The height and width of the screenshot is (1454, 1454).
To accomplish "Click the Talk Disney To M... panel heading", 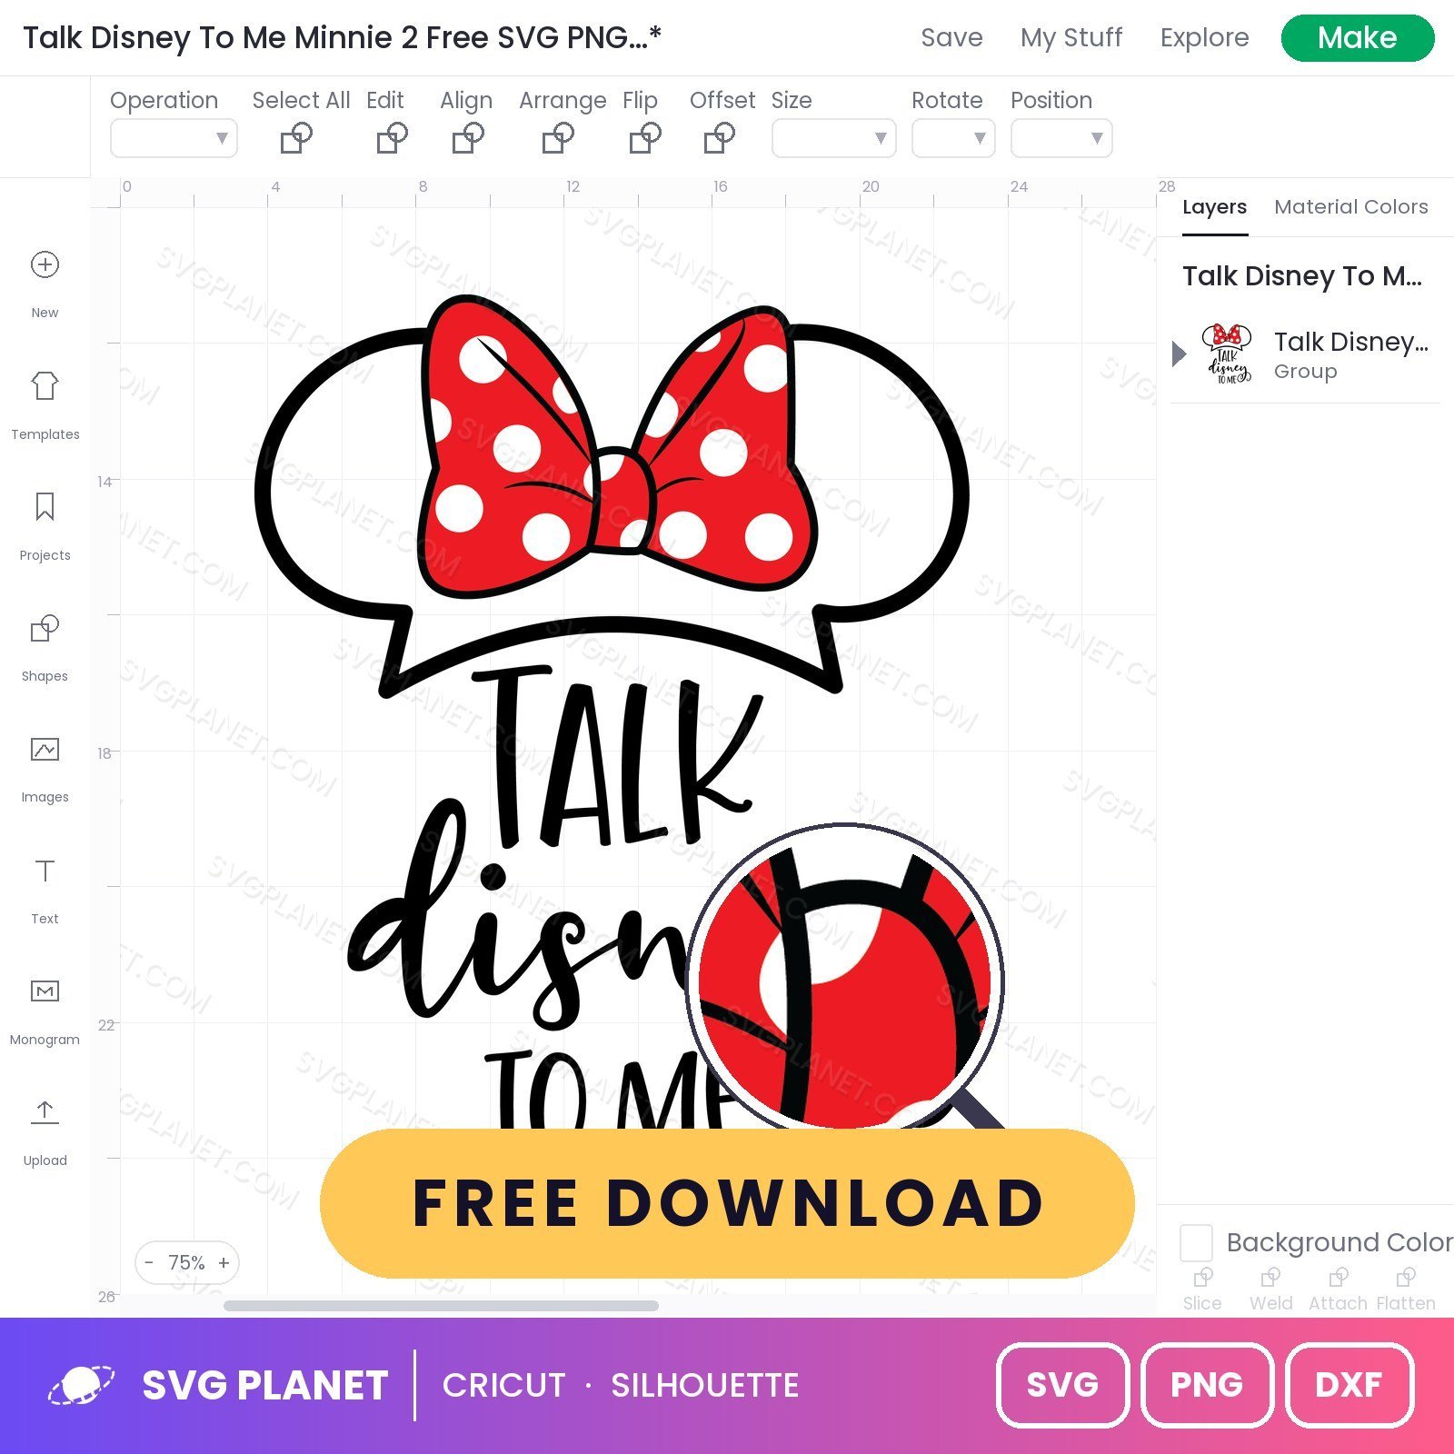I will (x=1302, y=275).
